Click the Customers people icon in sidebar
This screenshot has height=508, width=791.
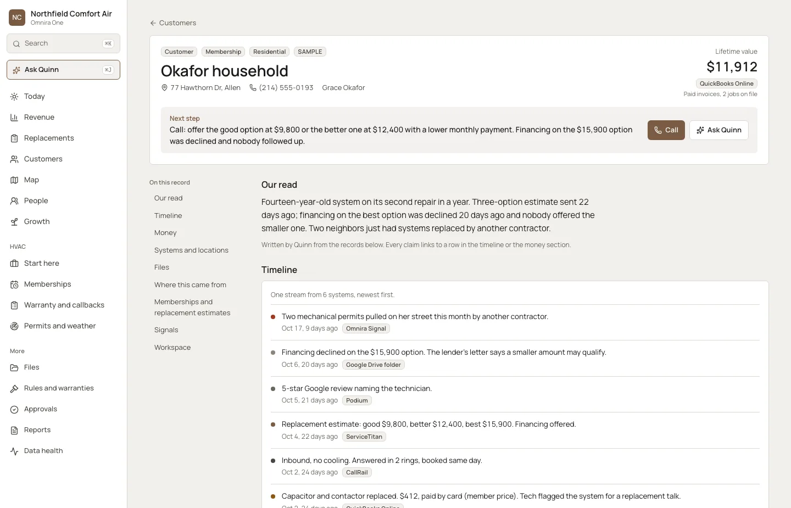14,159
